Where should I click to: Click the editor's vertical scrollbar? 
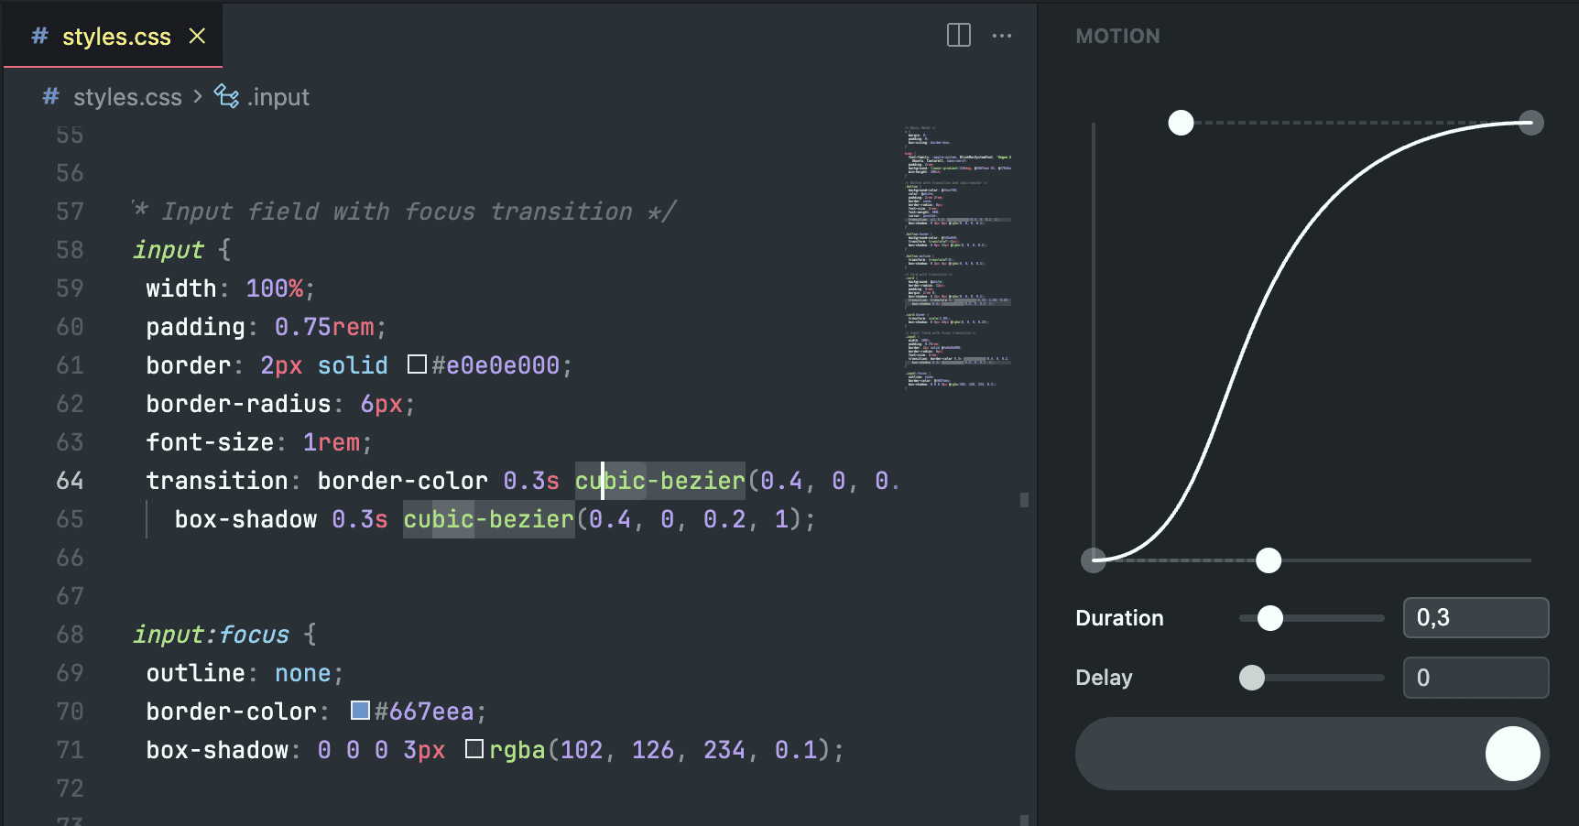(x=1024, y=500)
